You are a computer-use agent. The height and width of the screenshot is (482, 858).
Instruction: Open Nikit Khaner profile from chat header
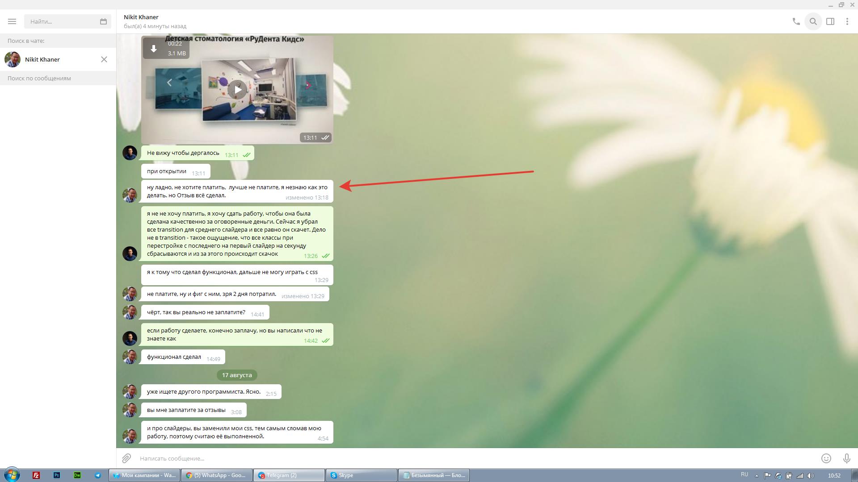tap(141, 17)
